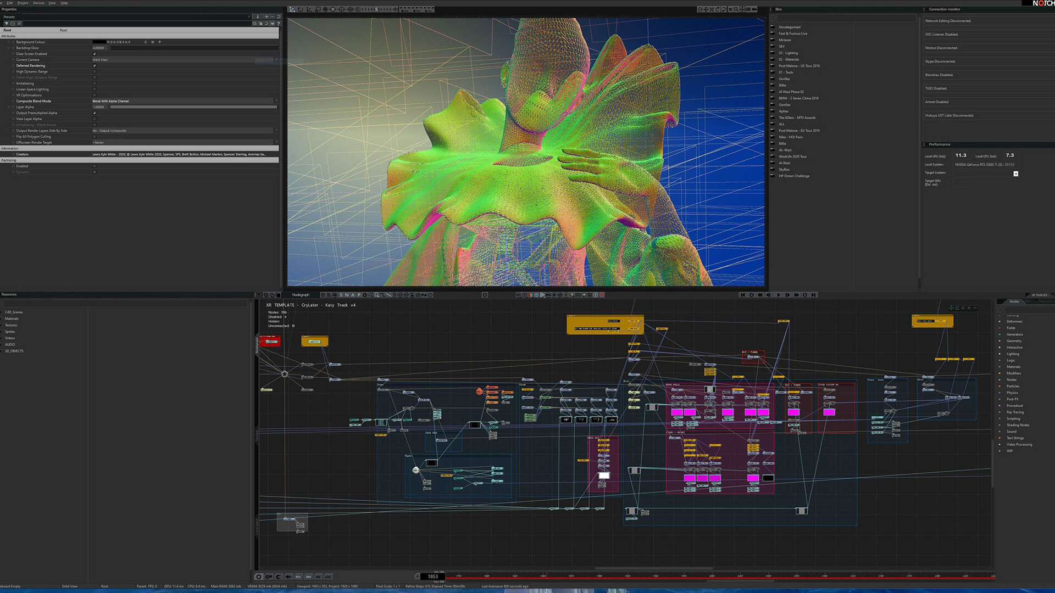Click the play button in transport controls
Screen dimensions: 1055x593
[778, 295]
